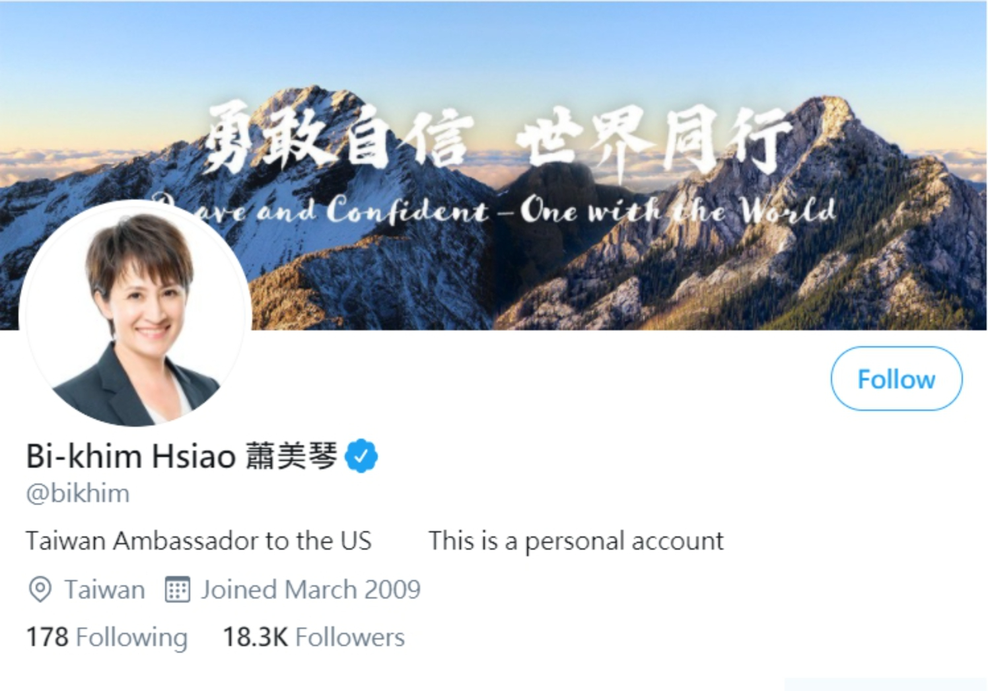This screenshot has height=691, width=988.
Task: Click the Follow button
Action: [x=896, y=379]
